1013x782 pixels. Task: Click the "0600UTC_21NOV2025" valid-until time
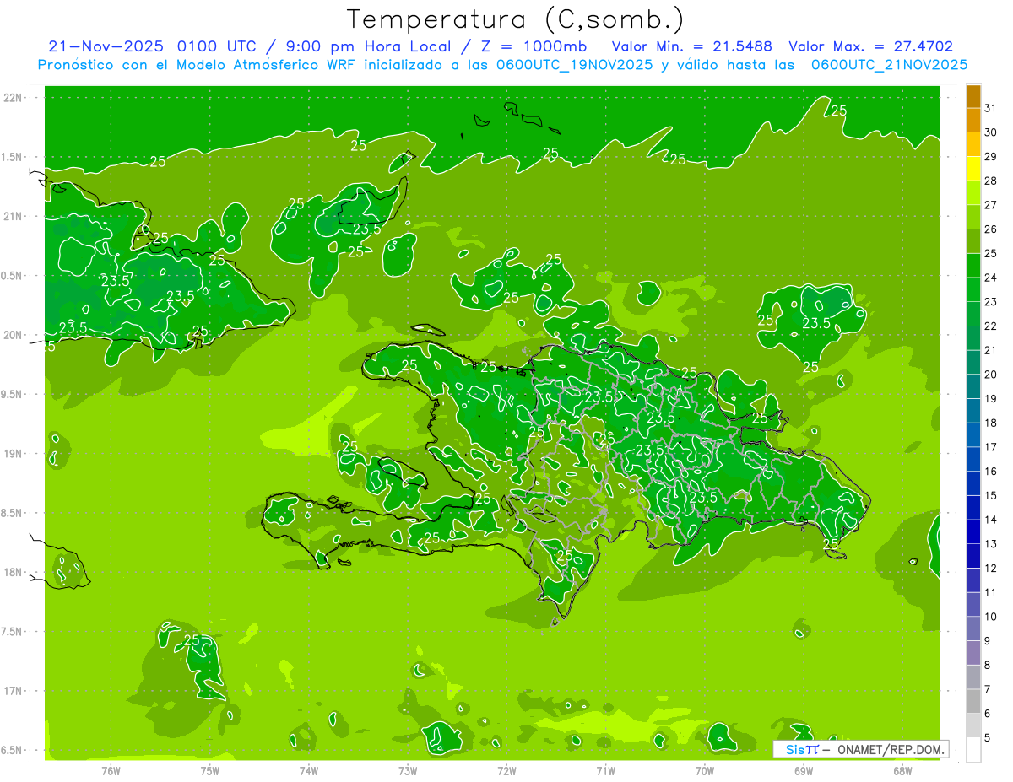pos(889,65)
